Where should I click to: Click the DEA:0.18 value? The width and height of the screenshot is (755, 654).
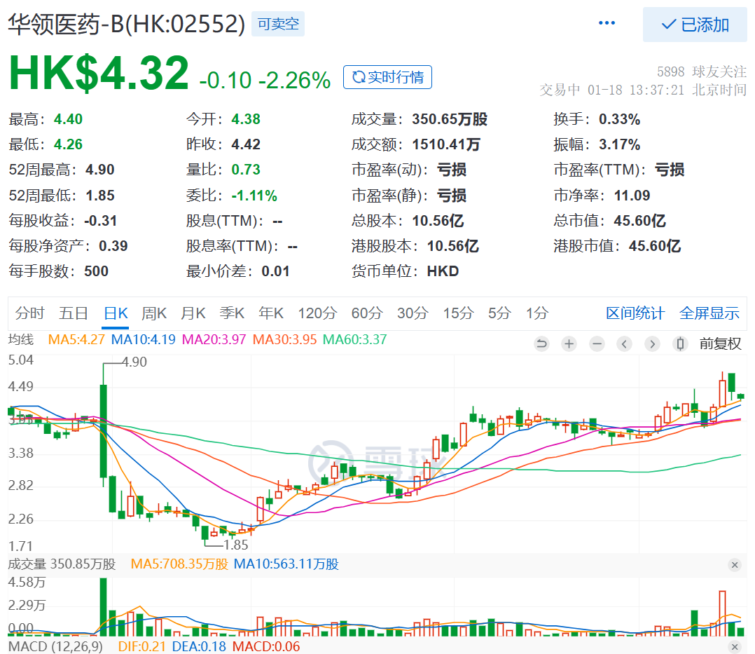[199, 646]
